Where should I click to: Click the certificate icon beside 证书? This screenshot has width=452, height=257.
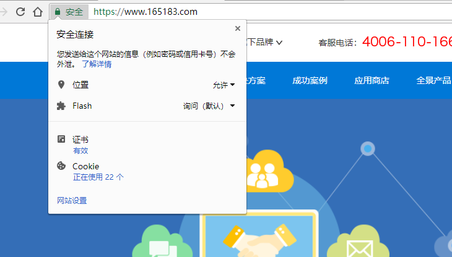[61, 140]
